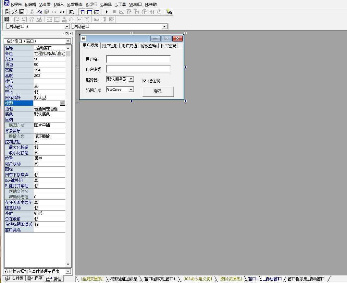
Task: Click the 用户名 input field
Action: (x=138, y=59)
